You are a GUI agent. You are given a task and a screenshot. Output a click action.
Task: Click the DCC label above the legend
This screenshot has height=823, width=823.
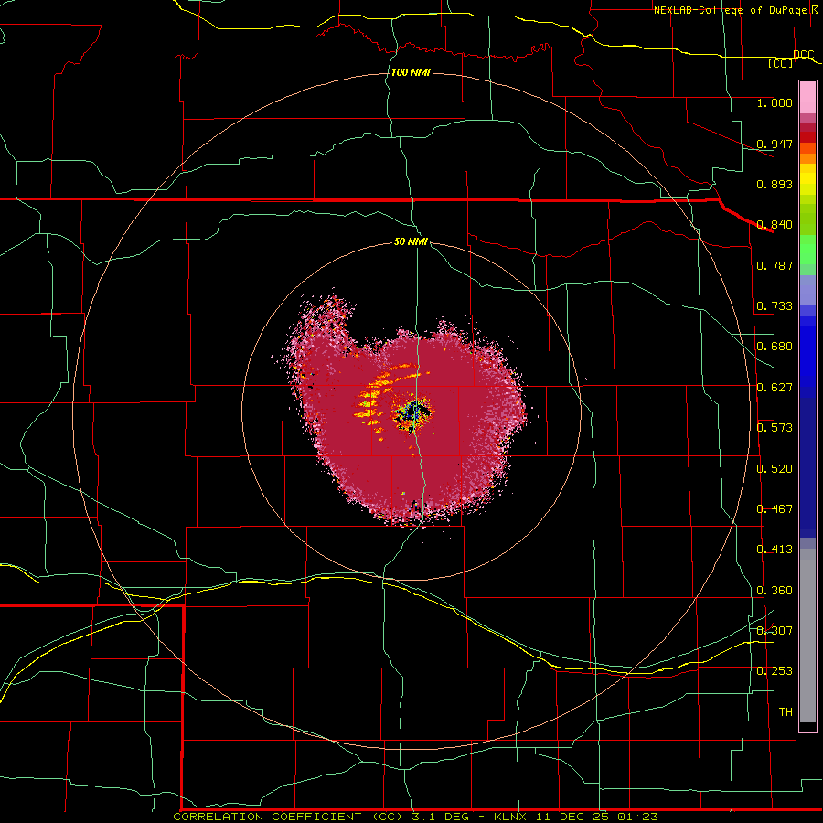(803, 55)
